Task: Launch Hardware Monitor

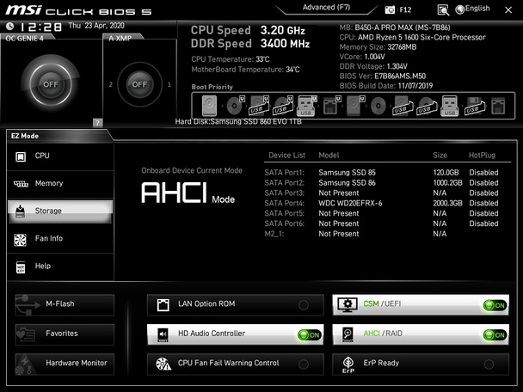Action: tap(64, 363)
